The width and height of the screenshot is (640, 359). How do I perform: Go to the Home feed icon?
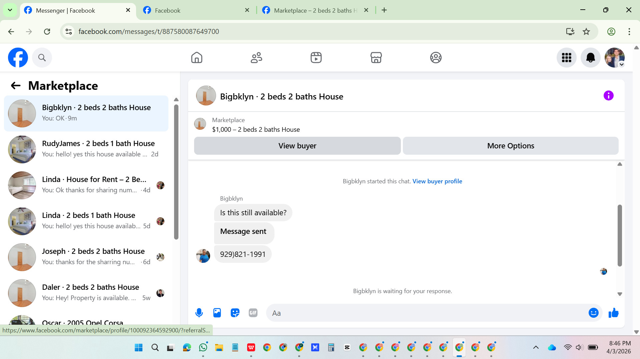point(197,58)
